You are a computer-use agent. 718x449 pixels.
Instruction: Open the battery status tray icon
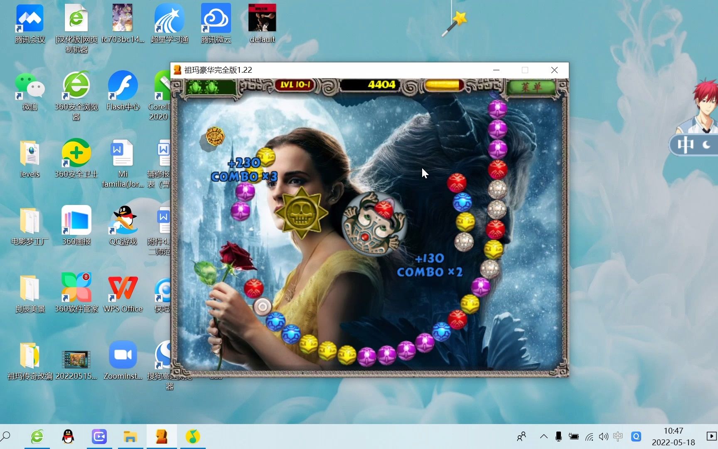tap(574, 437)
